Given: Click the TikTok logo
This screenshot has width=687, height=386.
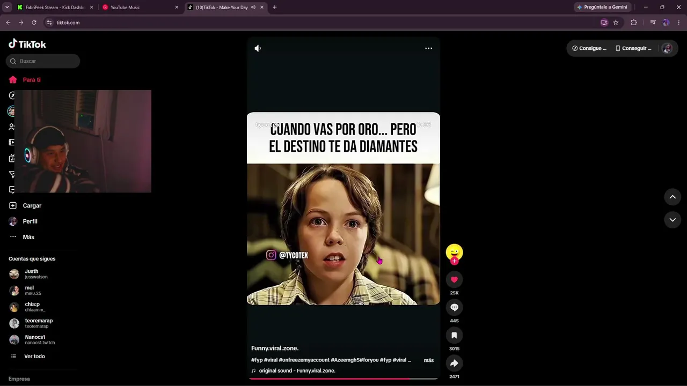Looking at the screenshot, I should [x=27, y=44].
